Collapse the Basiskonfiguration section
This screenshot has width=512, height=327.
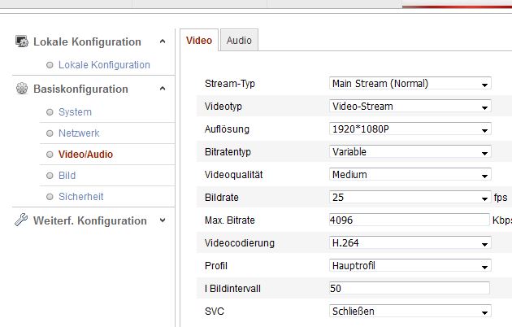pyautogui.click(x=163, y=89)
